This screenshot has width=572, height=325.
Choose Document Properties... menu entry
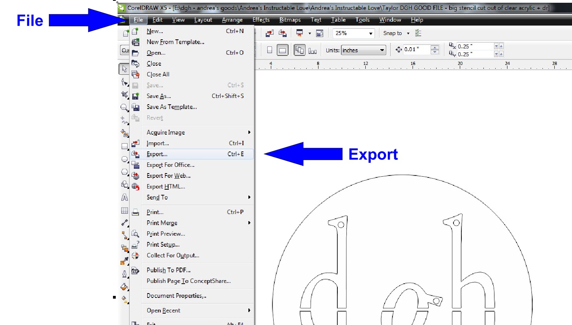[x=192, y=296]
